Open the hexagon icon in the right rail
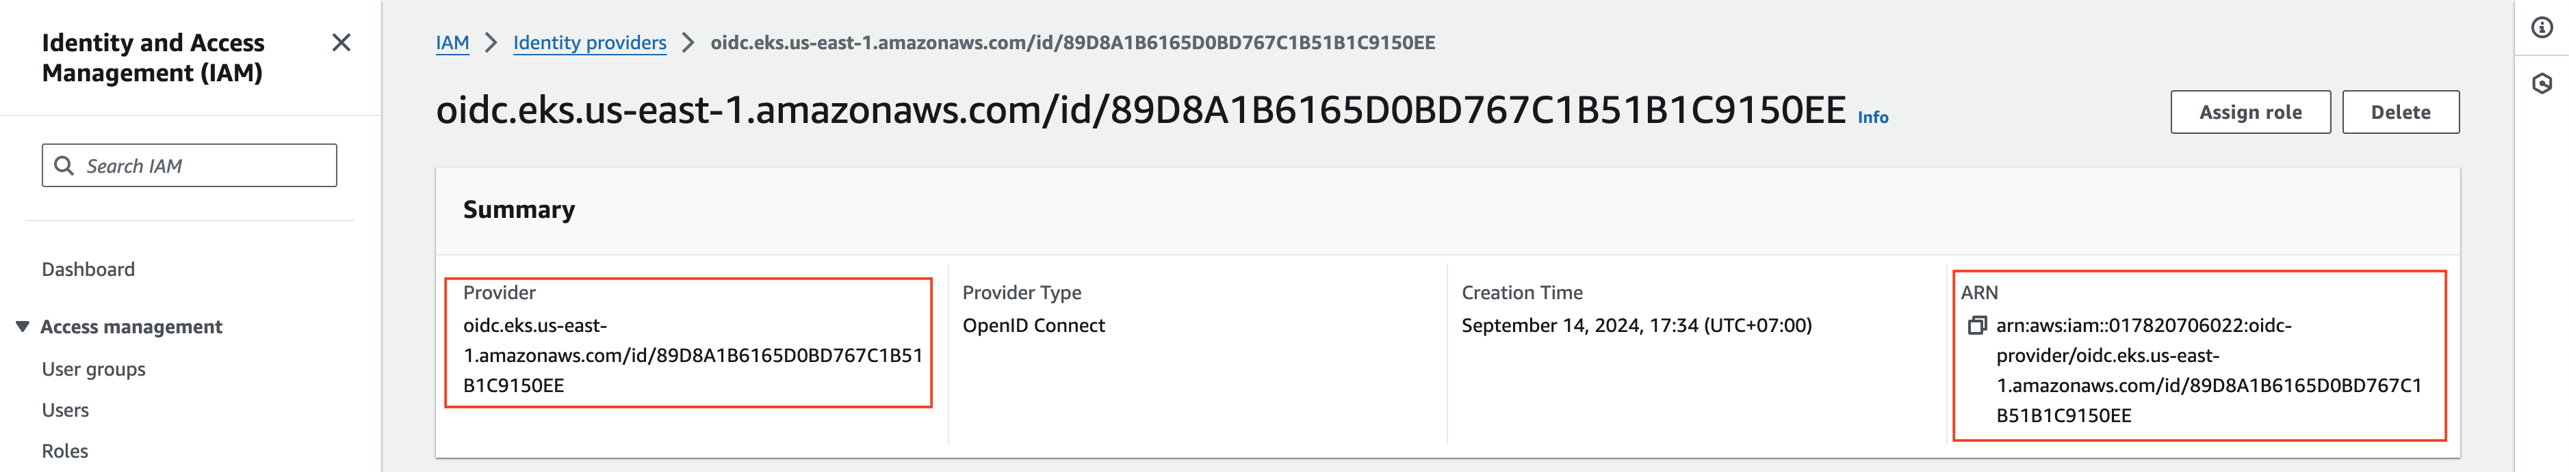Image resolution: width=2569 pixels, height=472 pixels. click(x=2542, y=83)
